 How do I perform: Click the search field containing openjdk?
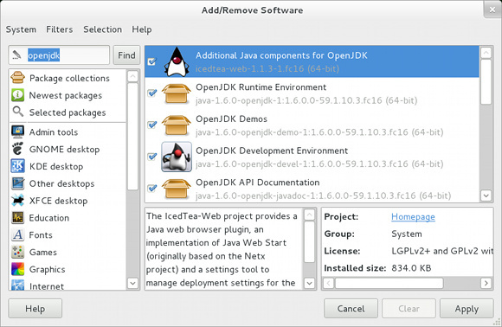(59, 55)
